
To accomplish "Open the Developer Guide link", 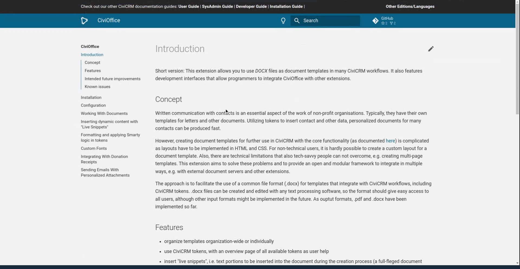I will pos(251,7).
